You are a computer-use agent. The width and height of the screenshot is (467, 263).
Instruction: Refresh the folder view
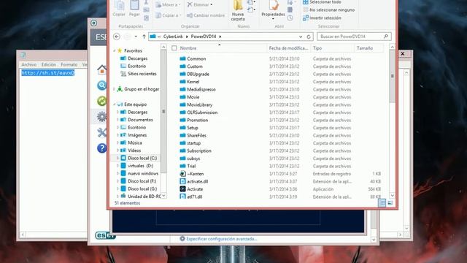[309, 37]
